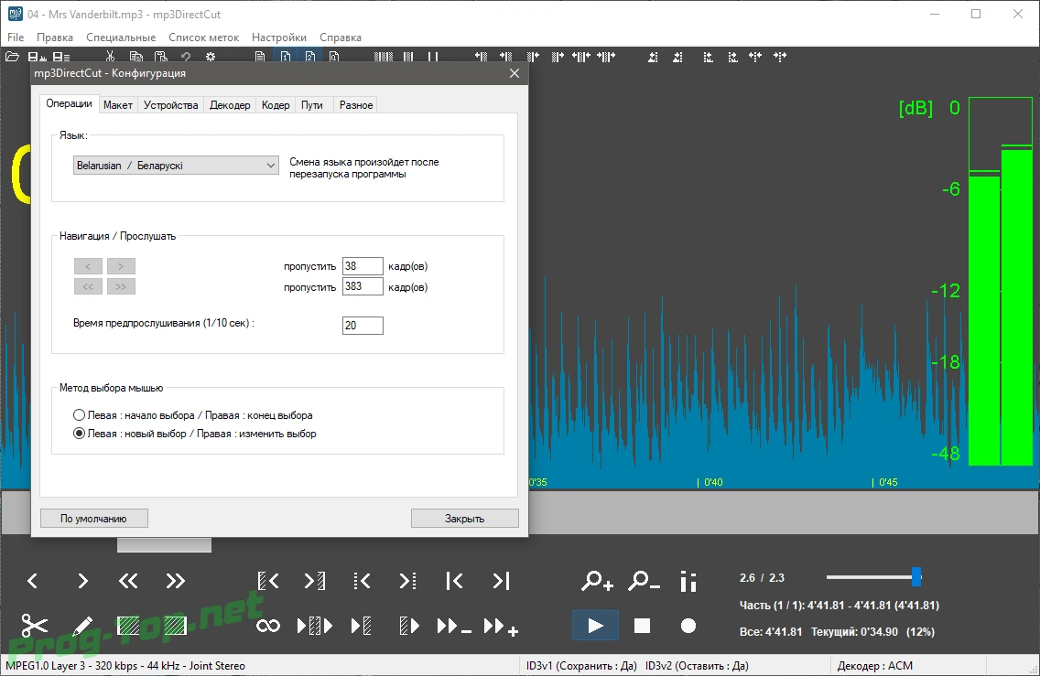Click the volume slider blue handle

916,576
